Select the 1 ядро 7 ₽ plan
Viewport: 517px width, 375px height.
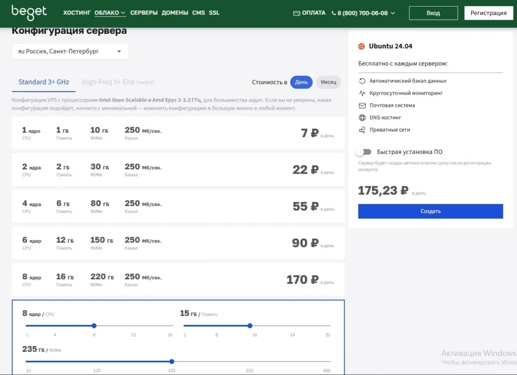178,133
